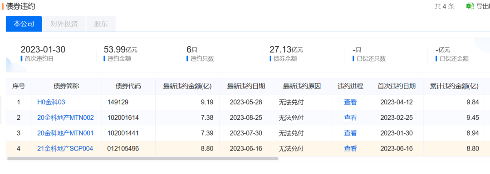490x174 pixels.
Task: Click the 6只 default count summary
Action: click(x=191, y=50)
